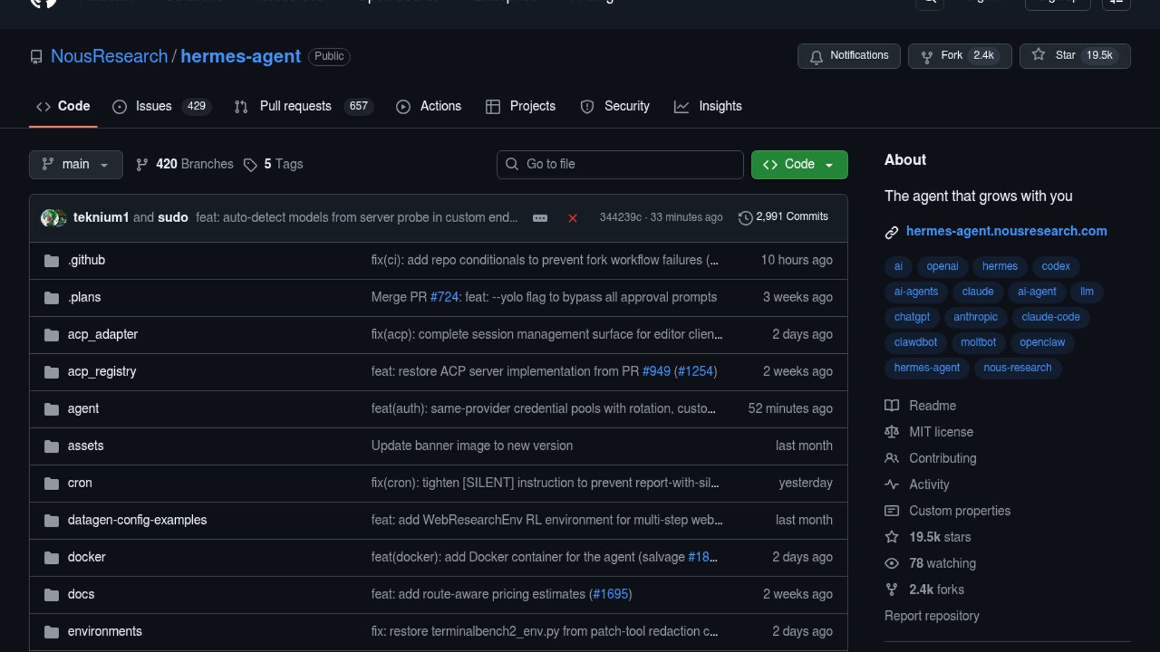Open the Pull requests tab
Viewport: 1160px width, 652px height.
(x=295, y=106)
